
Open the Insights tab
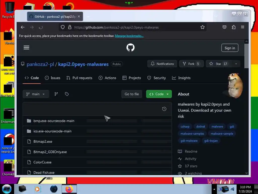point(181,78)
